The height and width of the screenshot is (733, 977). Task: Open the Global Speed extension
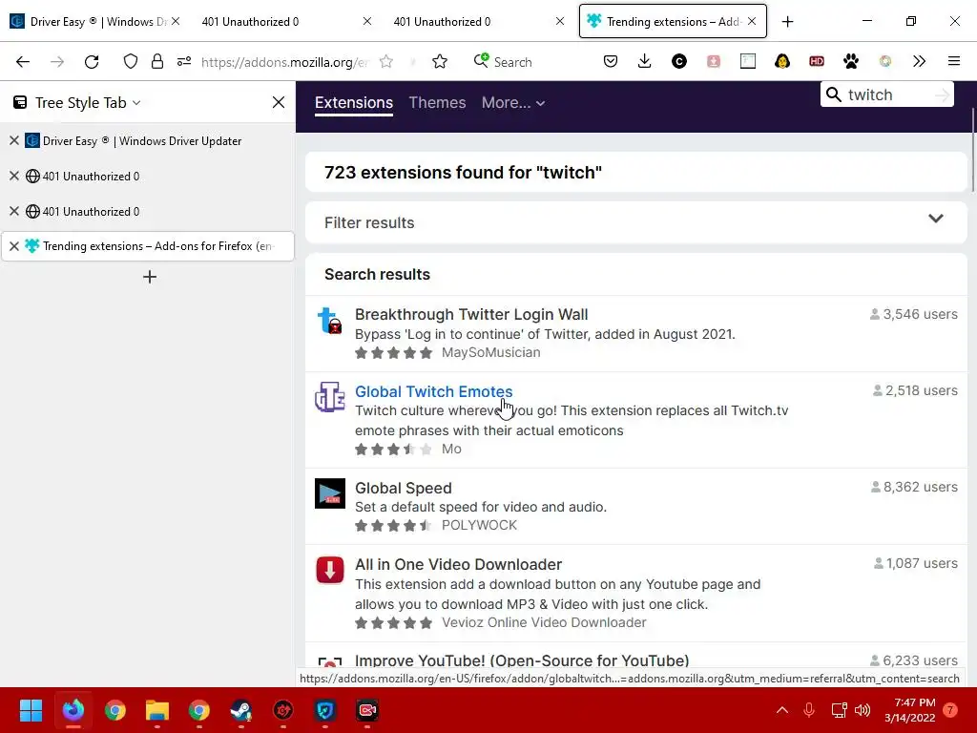point(404,488)
